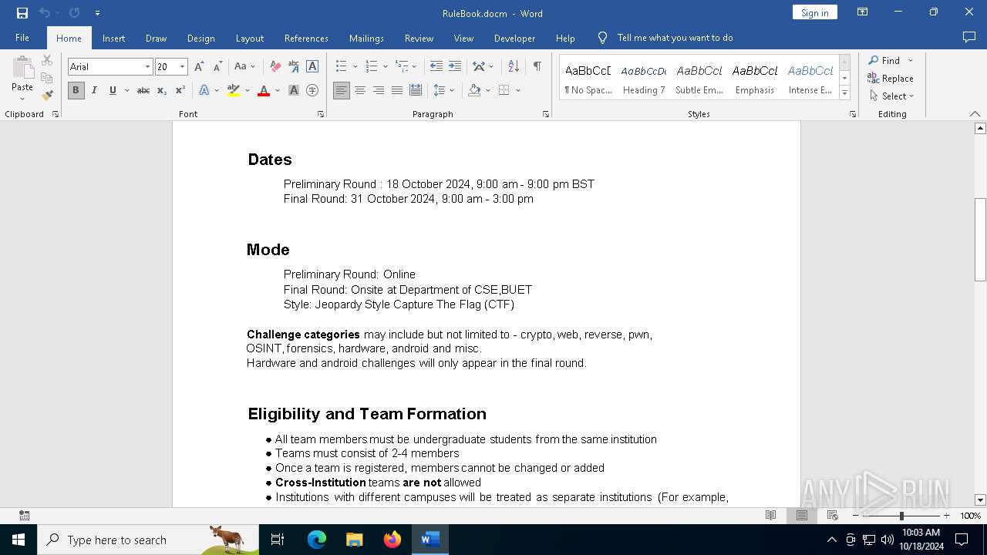
Task: Toggle Bold formatting
Action: point(76,90)
